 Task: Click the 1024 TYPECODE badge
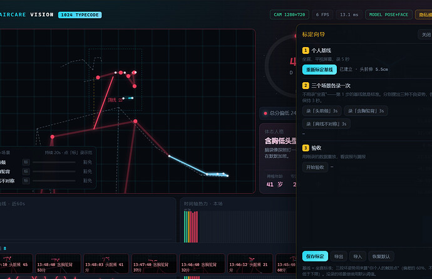tap(80, 15)
